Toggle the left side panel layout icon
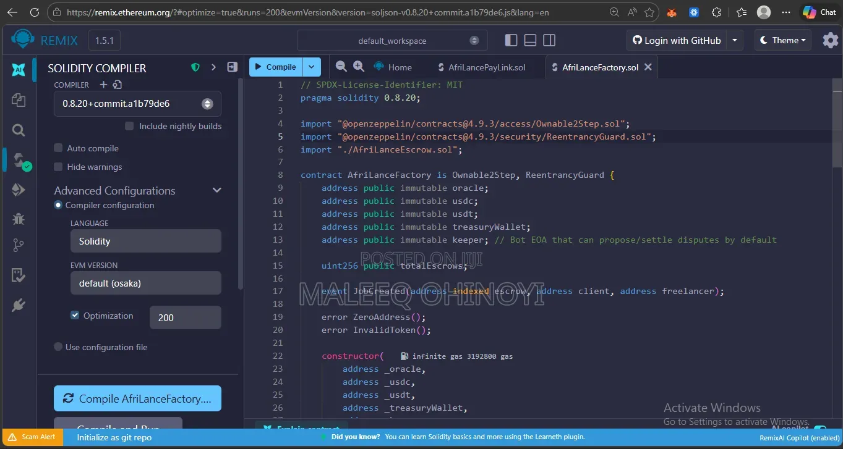 [x=511, y=40]
